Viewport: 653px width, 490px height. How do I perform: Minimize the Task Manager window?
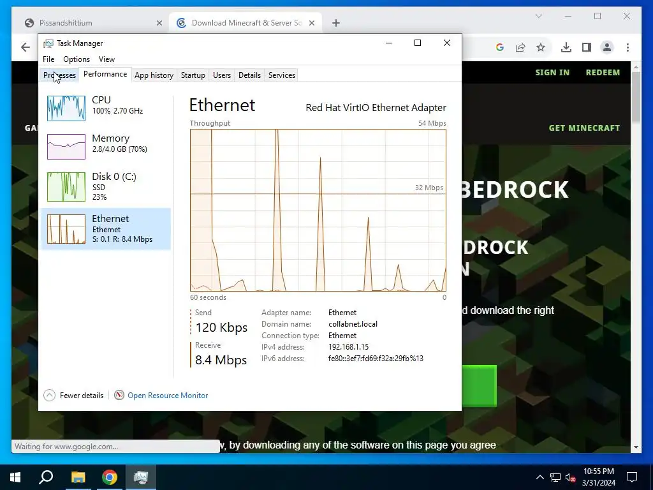(389, 43)
